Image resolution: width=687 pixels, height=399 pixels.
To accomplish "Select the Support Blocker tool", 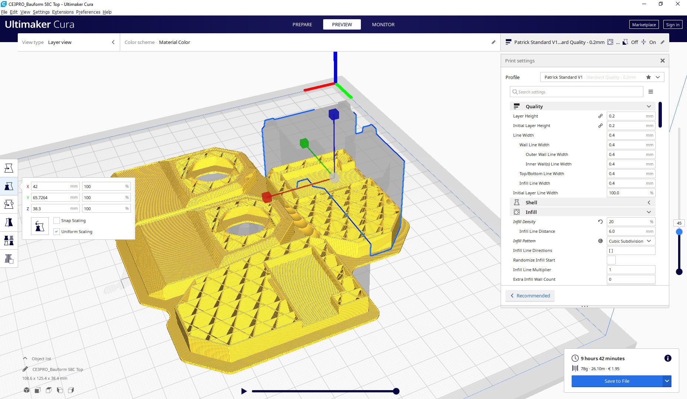I will pyautogui.click(x=9, y=258).
